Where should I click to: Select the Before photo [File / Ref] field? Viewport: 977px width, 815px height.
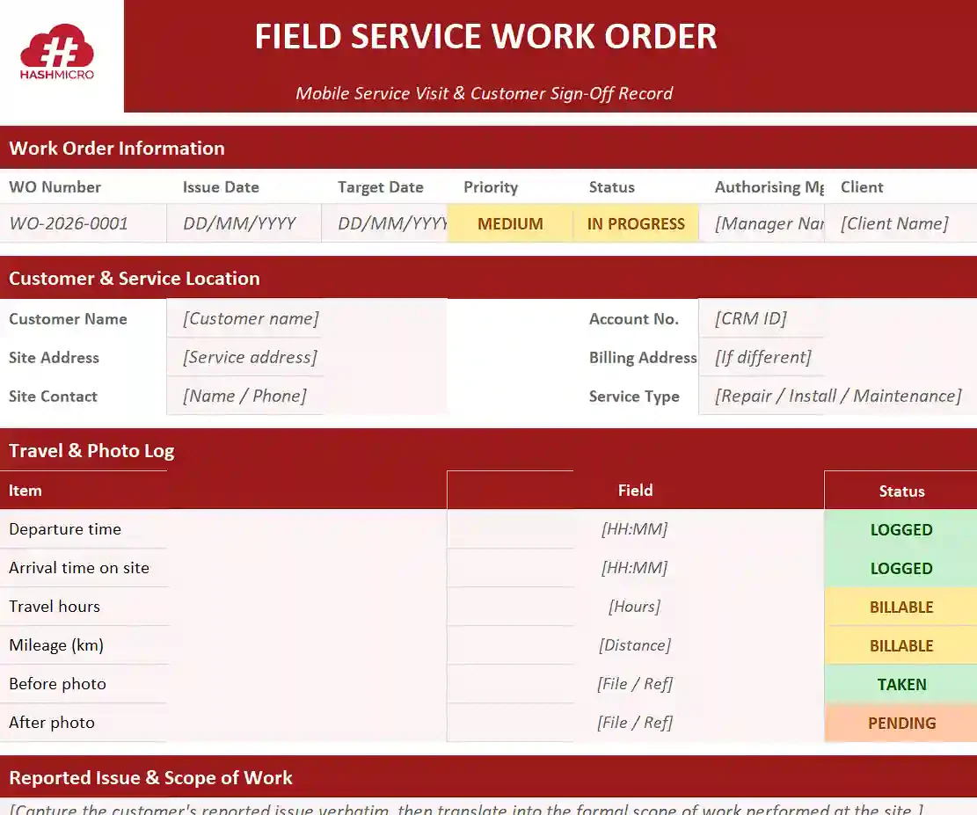[x=636, y=683]
